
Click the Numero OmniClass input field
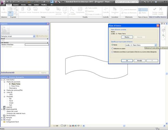coord(36,44)
